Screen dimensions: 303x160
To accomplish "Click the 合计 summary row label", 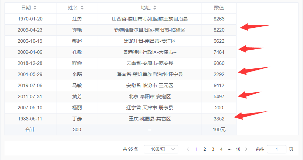I will 30,129.
